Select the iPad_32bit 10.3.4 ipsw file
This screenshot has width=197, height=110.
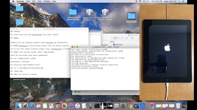[105, 15]
